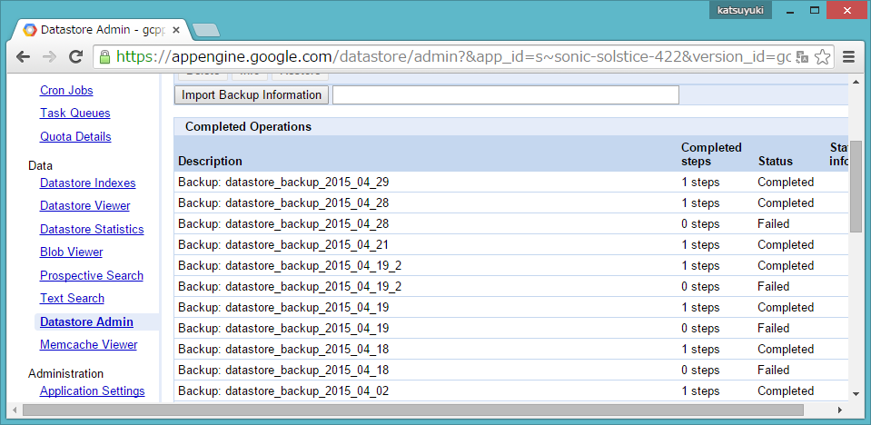Open the Memcache Viewer link
This screenshot has height=425, width=871.
coord(88,345)
